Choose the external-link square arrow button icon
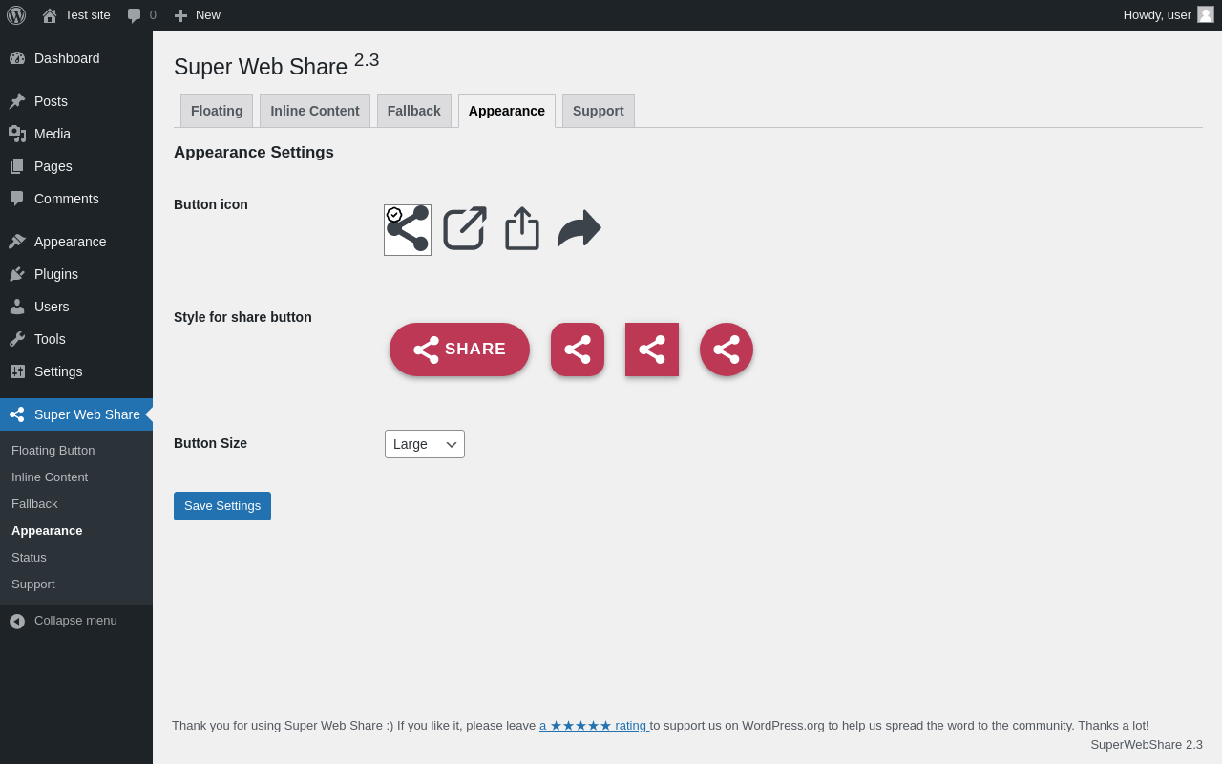This screenshot has width=1222, height=764. 465,228
